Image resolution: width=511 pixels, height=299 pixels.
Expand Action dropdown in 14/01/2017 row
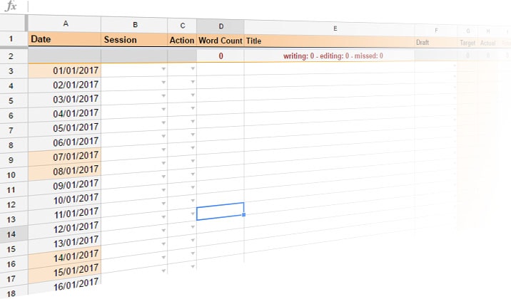(193, 240)
